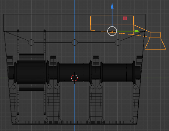
Task: Click the orange origin dot of selected object
Action: (x=112, y=31)
